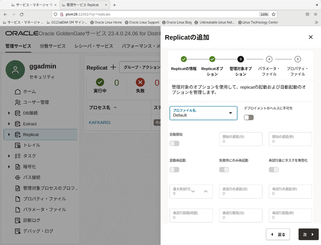The height and width of the screenshot is (245, 321).
Task: Open 管理対象プロセスのプロファイル icon
Action: 18,188
